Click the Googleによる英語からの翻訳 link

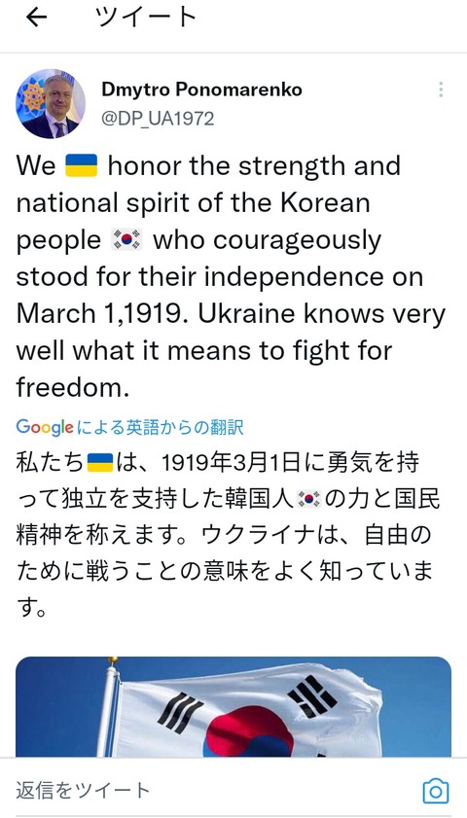[x=130, y=427]
